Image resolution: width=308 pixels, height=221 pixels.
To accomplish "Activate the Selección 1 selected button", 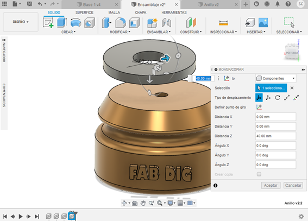I will (x=271, y=88).
